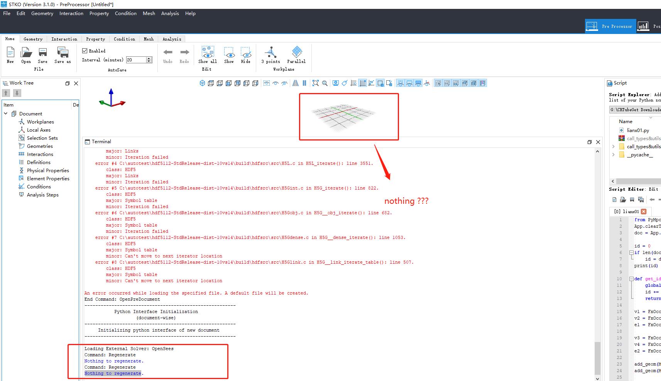The height and width of the screenshot is (381, 661).
Task: Switch to Pre Processor mode
Action: pos(610,26)
